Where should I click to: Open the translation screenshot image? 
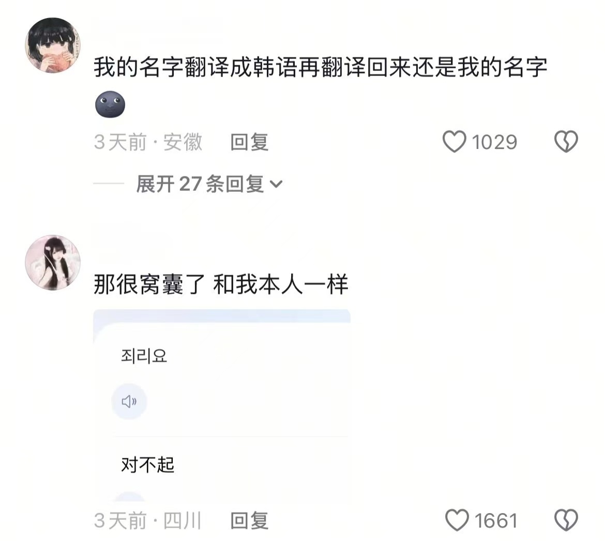[222, 405]
